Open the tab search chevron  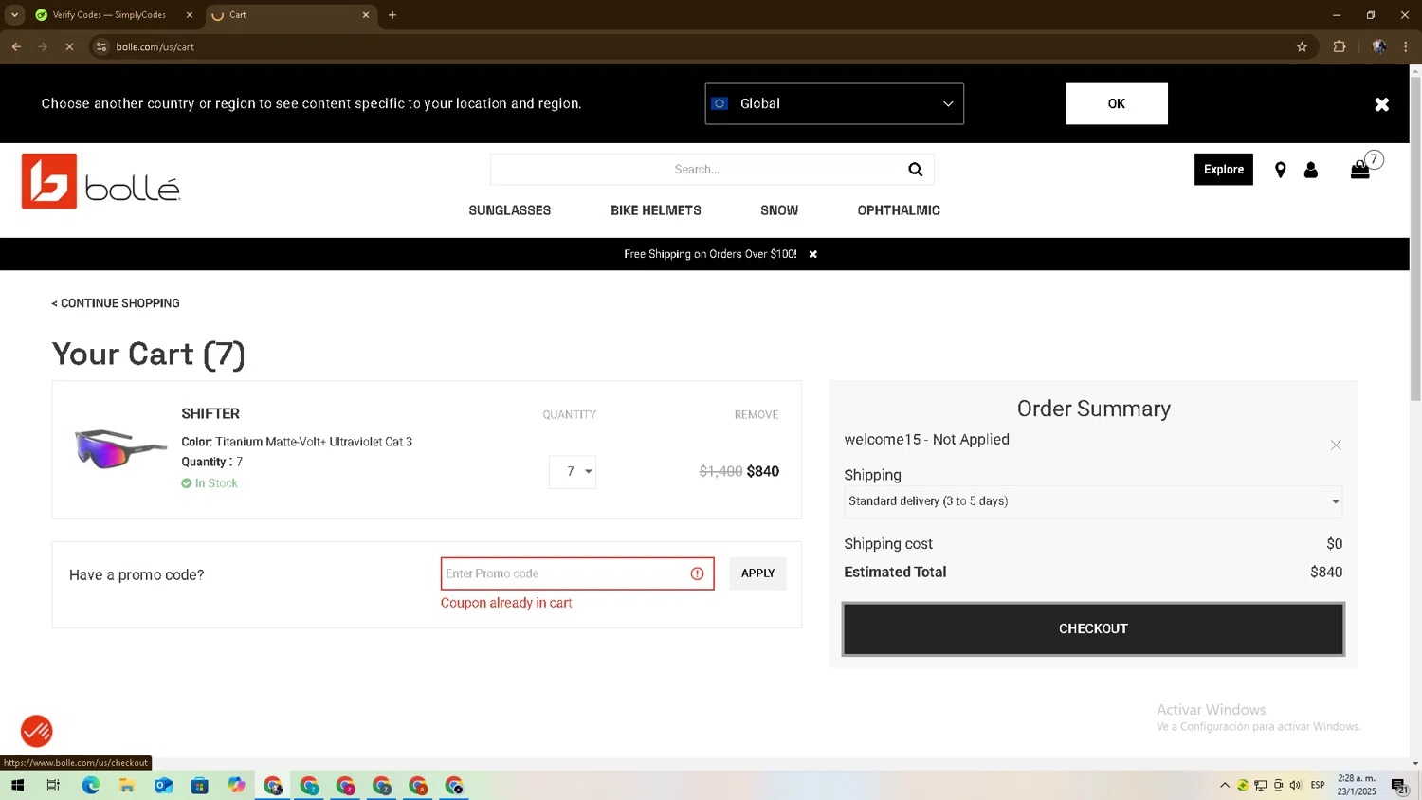point(14,15)
